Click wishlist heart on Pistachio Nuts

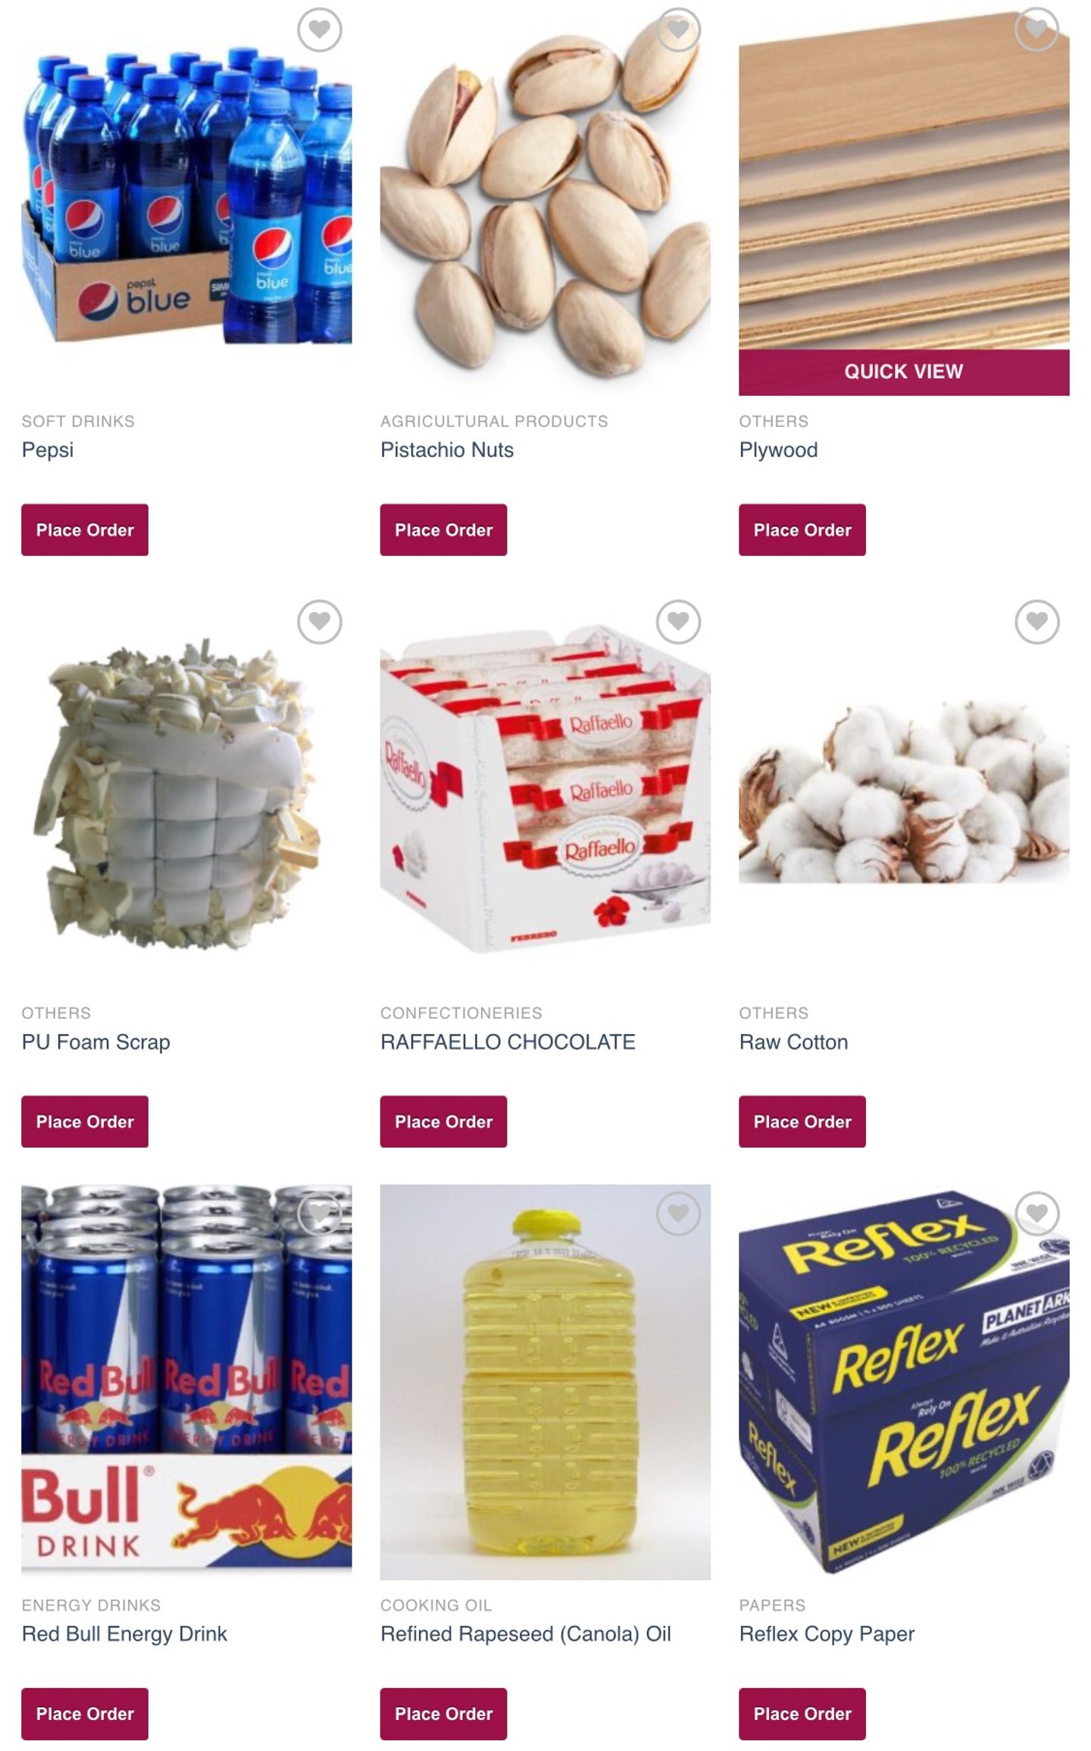[678, 30]
